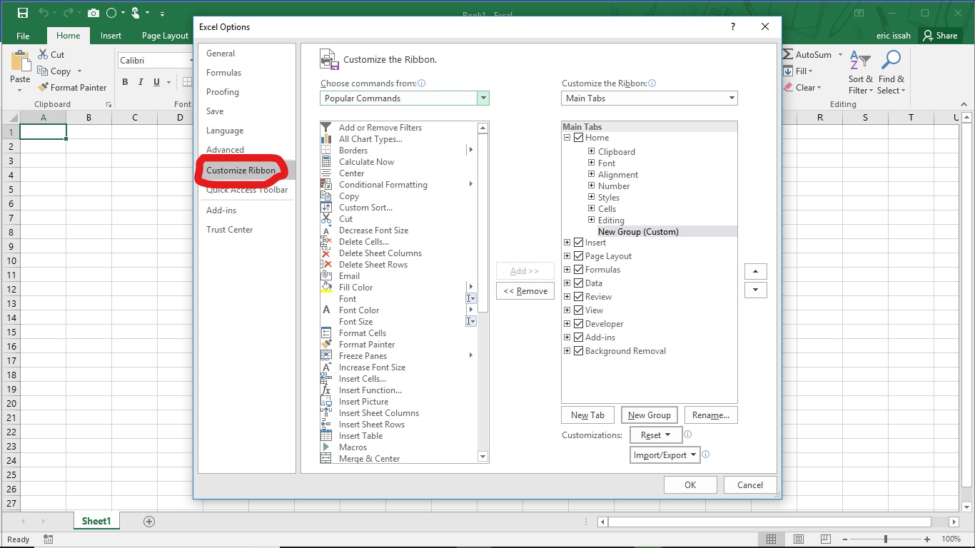This screenshot has width=975, height=548.
Task: Click the zoom slider handle in the status bar
Action: pyautogui.click(x=886, y=539)
